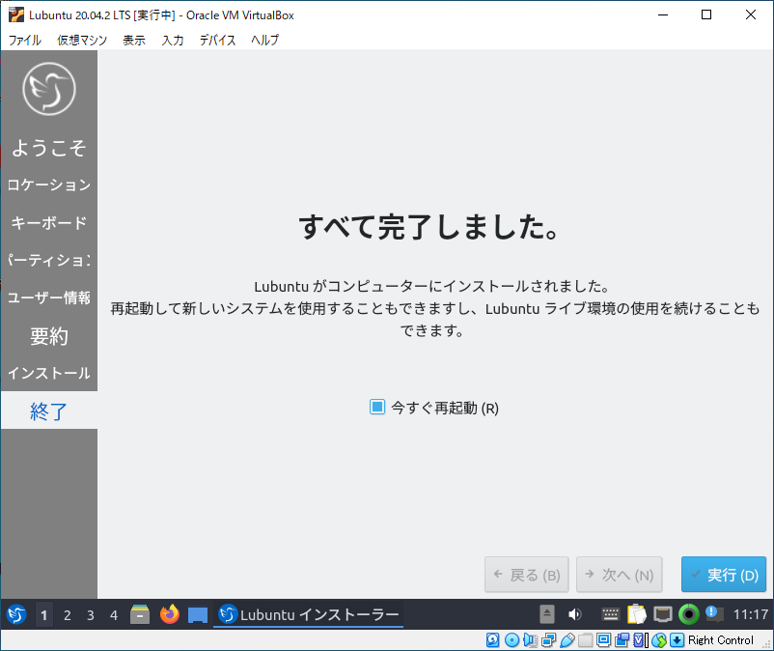Screen dimensions: 774x651
Task: Select the ユーザー情報 step in sidebar
Action: tap(49, 297)
